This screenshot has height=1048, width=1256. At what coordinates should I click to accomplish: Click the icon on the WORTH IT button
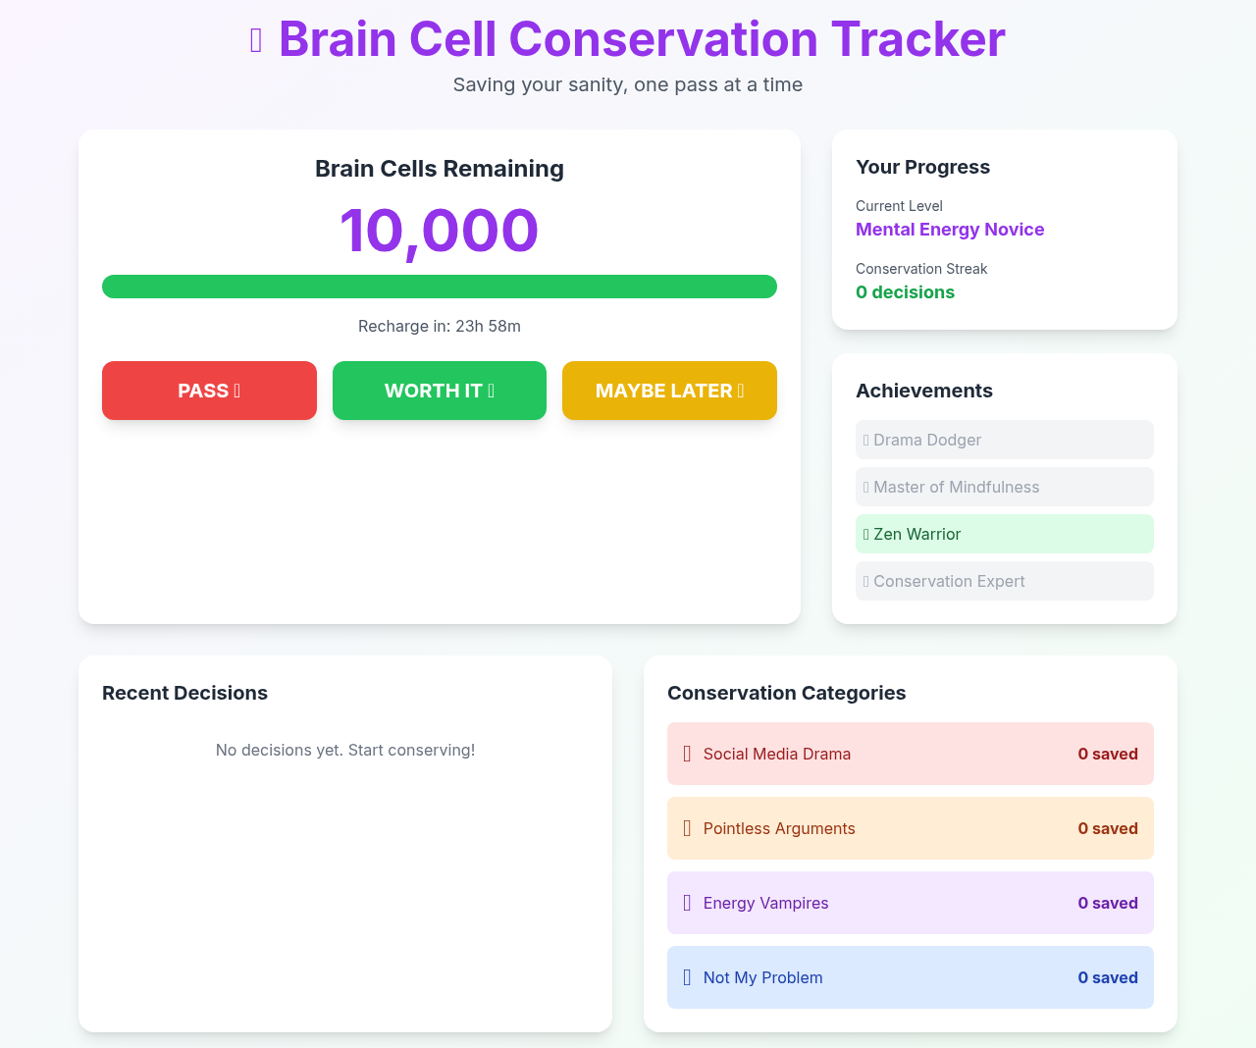pyautogui.click(x=492, y=391)
